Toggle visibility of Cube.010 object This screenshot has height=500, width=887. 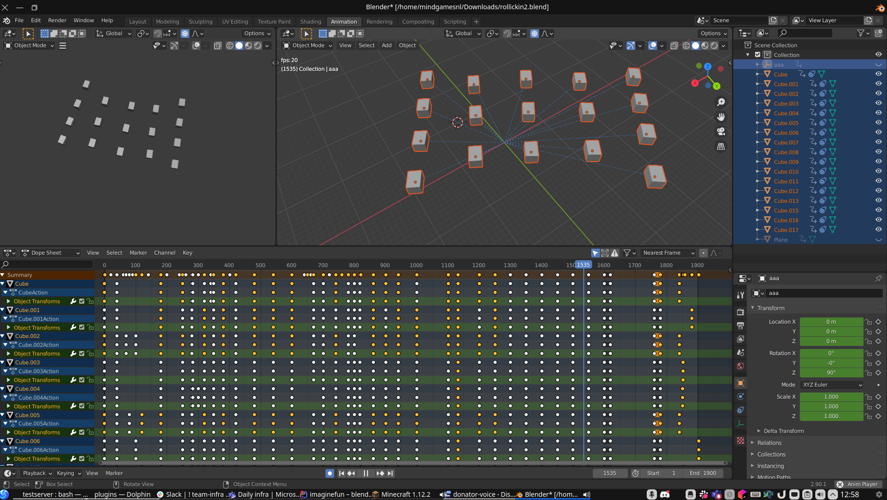pyautogui.click(x=878, y=171)
